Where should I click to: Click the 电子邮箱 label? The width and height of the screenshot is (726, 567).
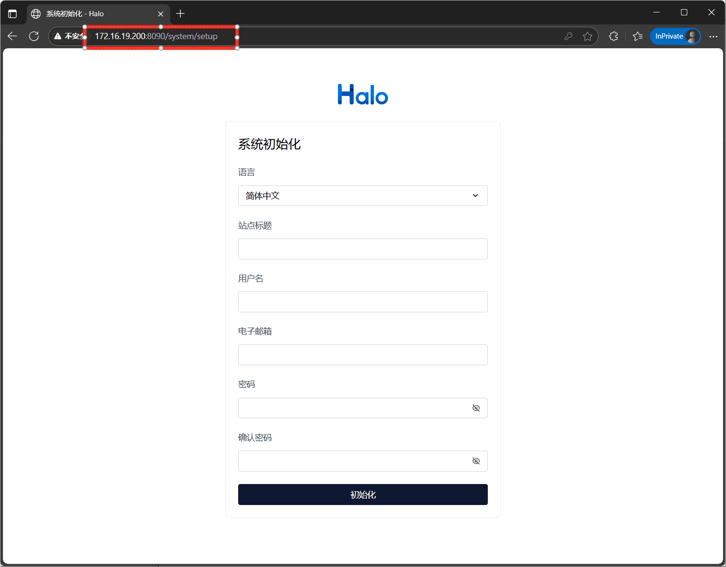[255, 331]
